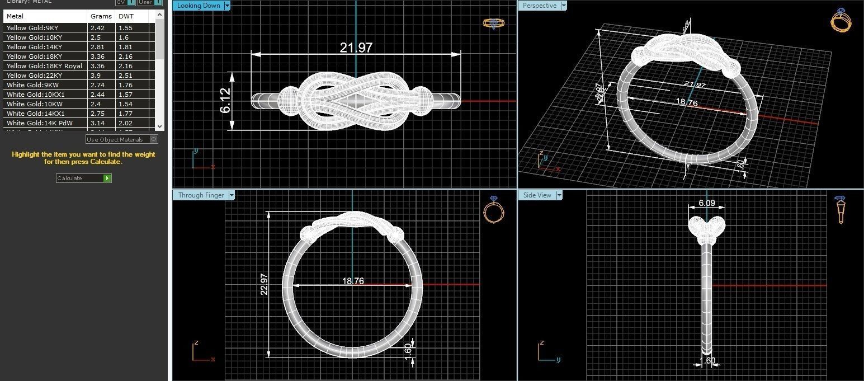The width and height of the screenshot is (864, 381).
Task: Click the Grams column header
Action: pos(102,16)
